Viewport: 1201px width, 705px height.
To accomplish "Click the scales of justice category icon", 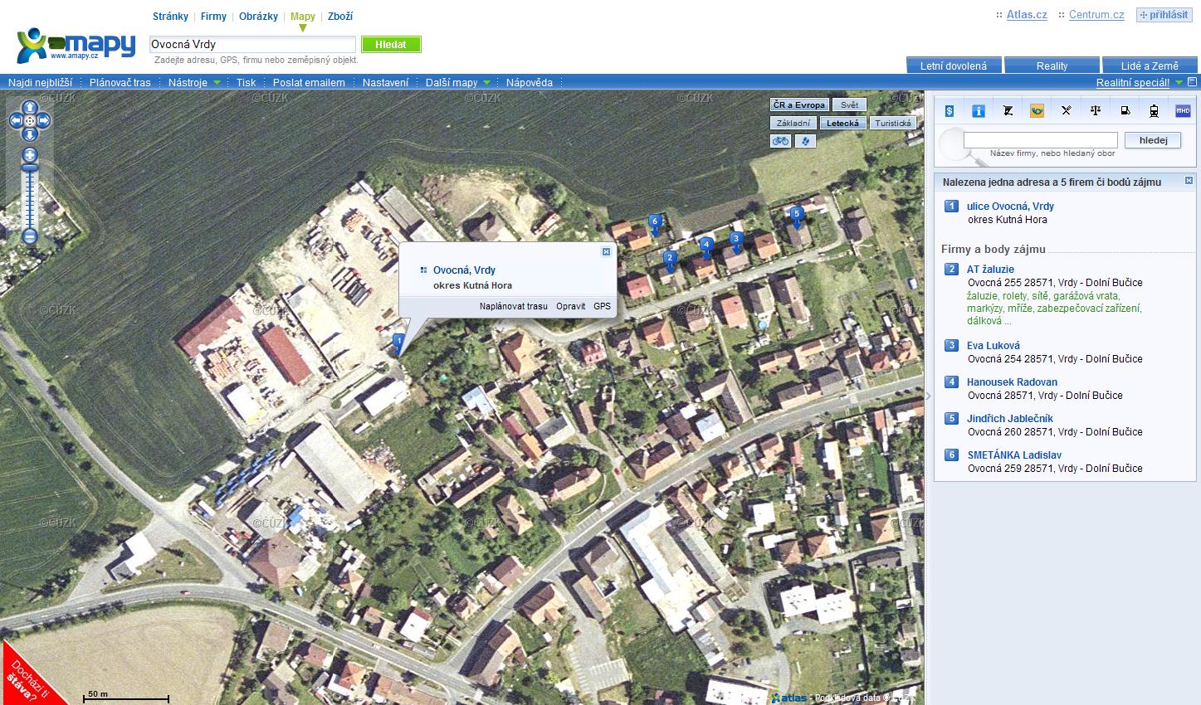I will [1096, 110].
